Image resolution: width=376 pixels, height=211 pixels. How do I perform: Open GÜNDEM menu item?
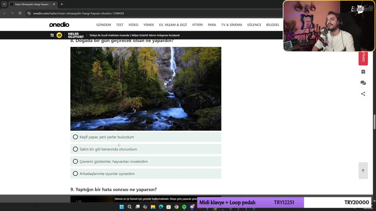104,25
